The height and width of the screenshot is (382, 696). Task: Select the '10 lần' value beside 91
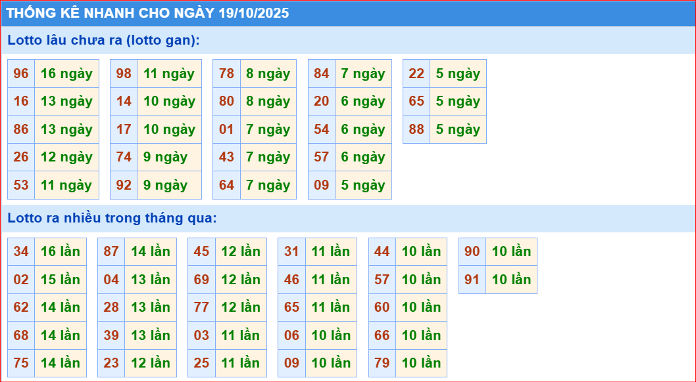tap(511, 280)
